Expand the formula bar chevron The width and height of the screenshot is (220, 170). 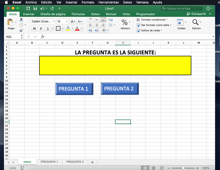[213, 36]
